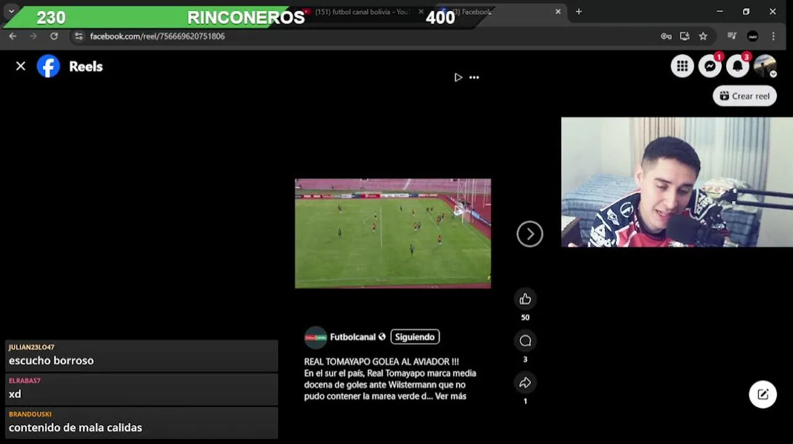Viewport: 793px width, 444px height.
Task: Open the Facebook logo home link
Action: point(48,66)
